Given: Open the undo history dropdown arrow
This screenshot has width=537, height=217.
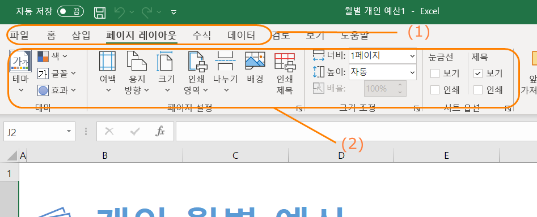Looking at the screenshot, I should click(x=132, y=12).
